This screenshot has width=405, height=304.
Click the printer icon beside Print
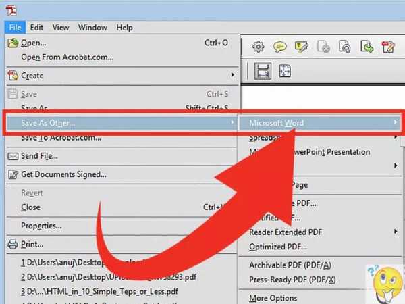(13, 245)
